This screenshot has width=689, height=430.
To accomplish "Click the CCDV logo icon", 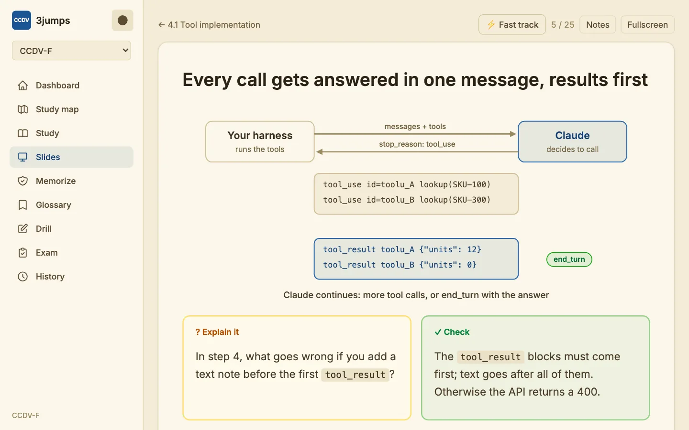I will [x=22, y=20].
